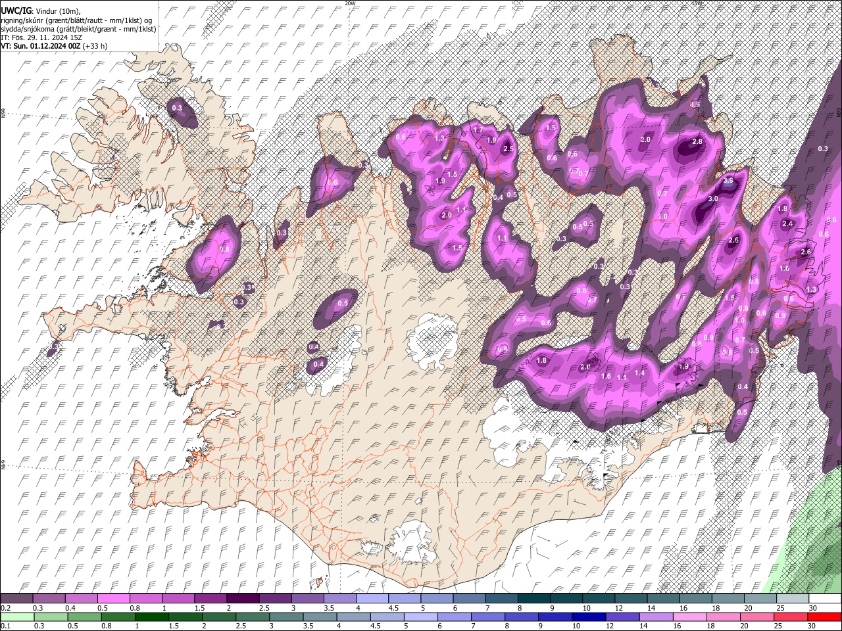Click the "30" label on the lower scale

(x=813, y=626)
